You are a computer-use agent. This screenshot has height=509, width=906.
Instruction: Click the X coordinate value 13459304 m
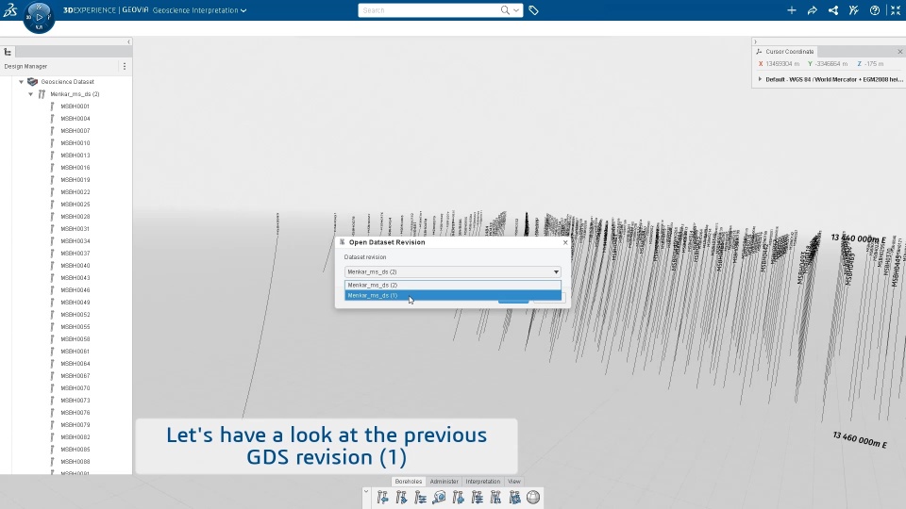[782, 64]
